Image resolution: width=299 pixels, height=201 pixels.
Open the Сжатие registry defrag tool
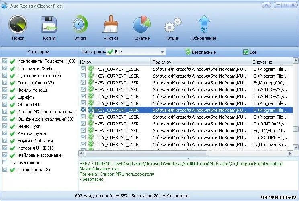click(142, 28)
